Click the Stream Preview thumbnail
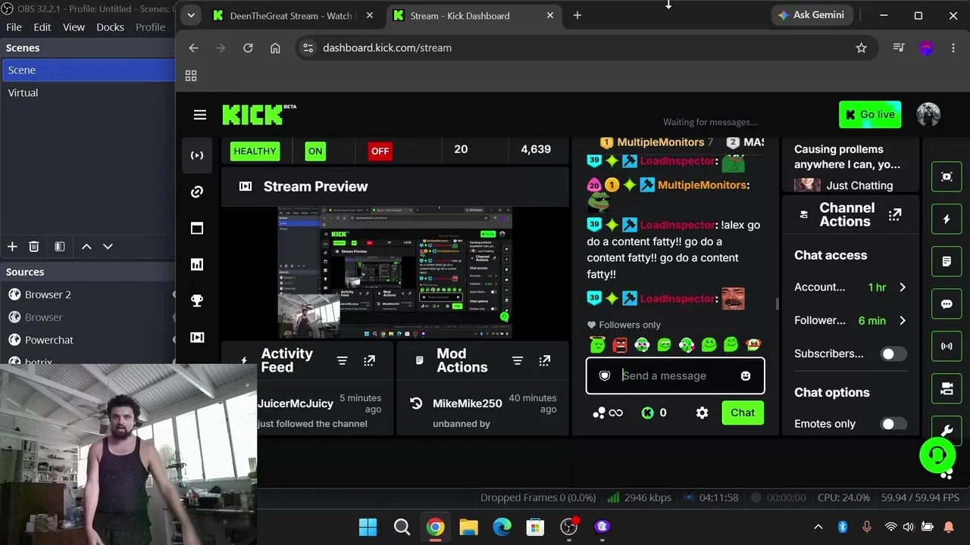 (x=395, y=272)
